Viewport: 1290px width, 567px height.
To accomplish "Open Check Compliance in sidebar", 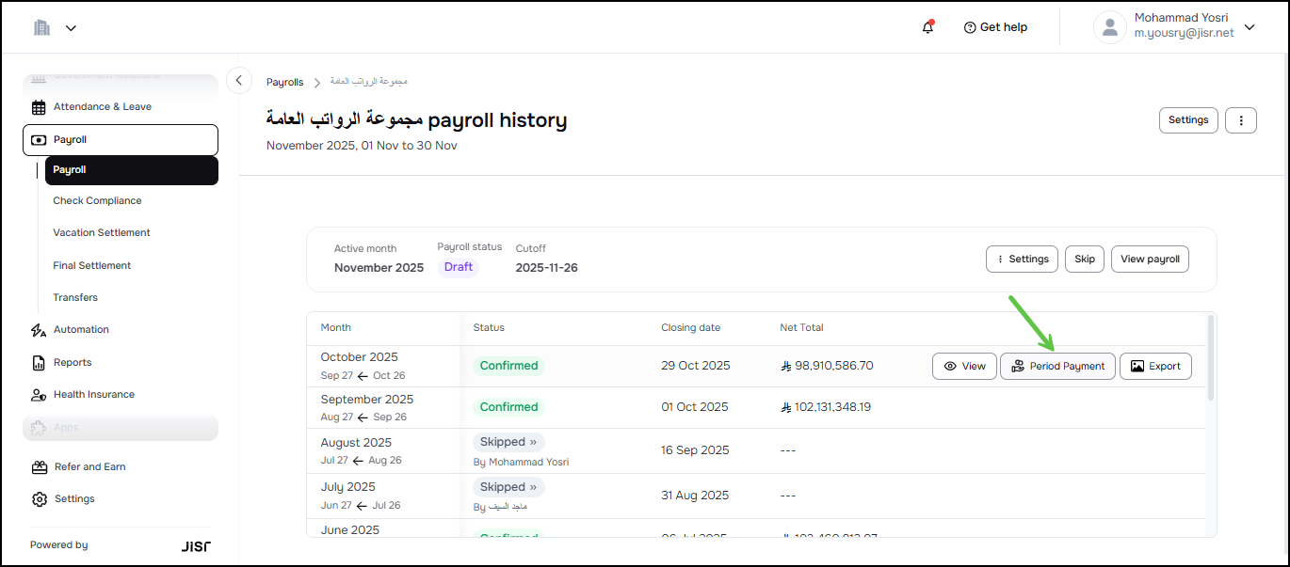I will [x=97, y=201].
